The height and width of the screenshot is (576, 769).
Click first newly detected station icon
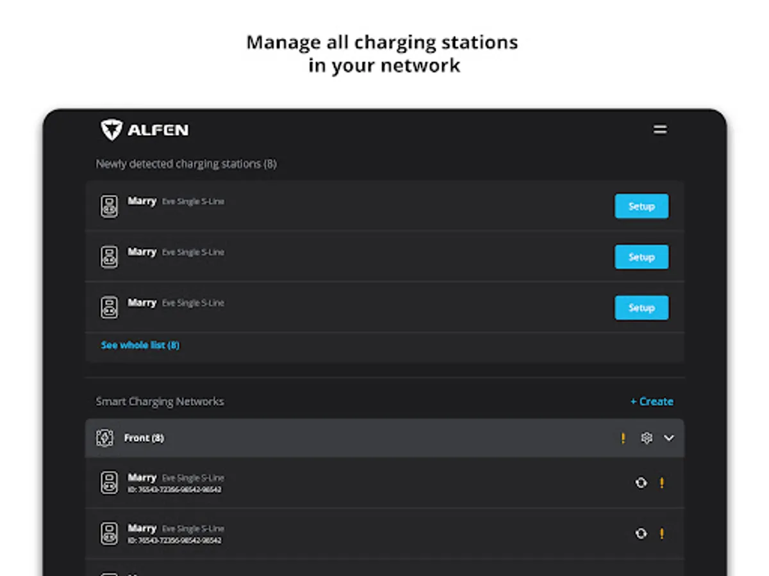click(109, 207)
